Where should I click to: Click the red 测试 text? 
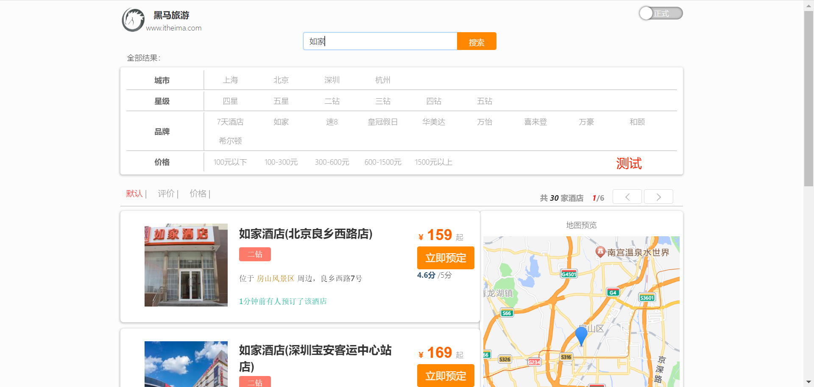629,163
